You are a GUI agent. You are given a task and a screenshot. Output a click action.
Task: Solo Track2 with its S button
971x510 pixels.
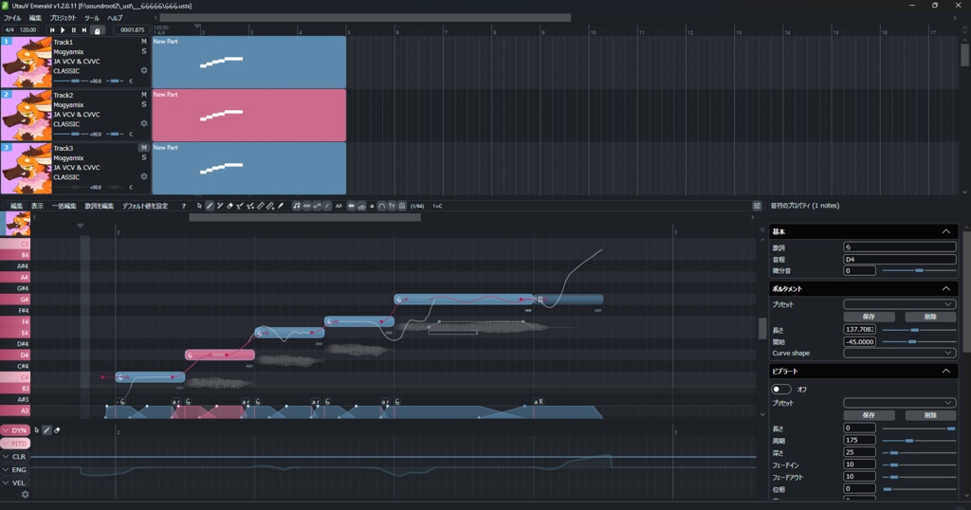coord(144,104)
